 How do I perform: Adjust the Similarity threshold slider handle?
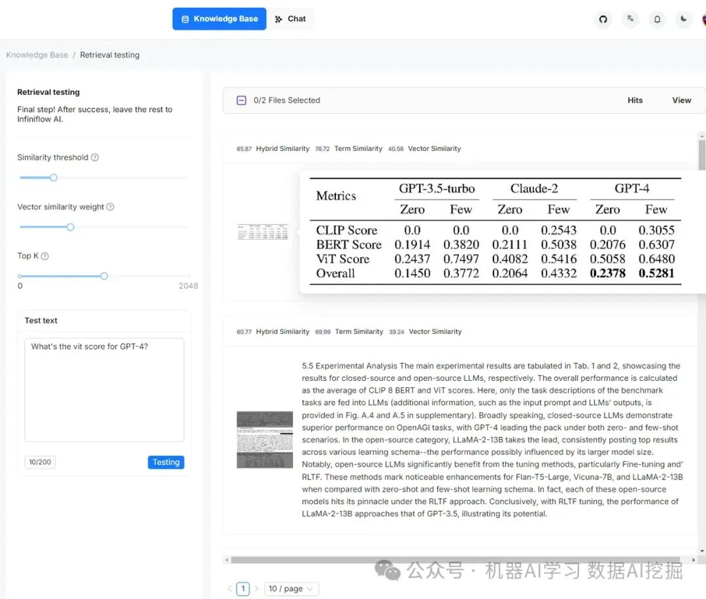point(54,178)
